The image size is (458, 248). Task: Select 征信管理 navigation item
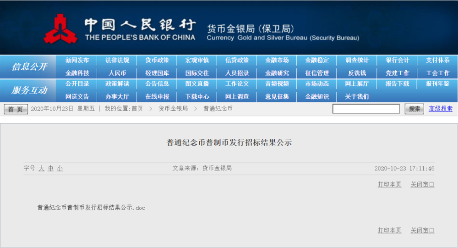317,73
